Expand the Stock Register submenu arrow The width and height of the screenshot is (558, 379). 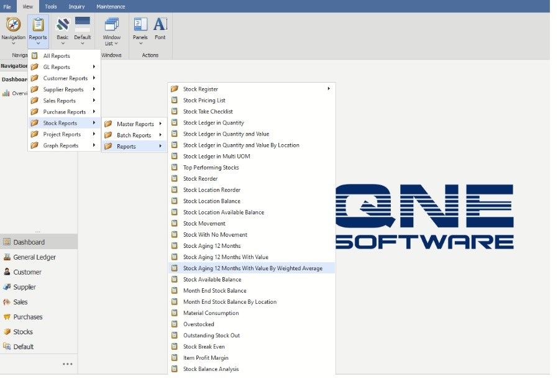click(329, 89)
